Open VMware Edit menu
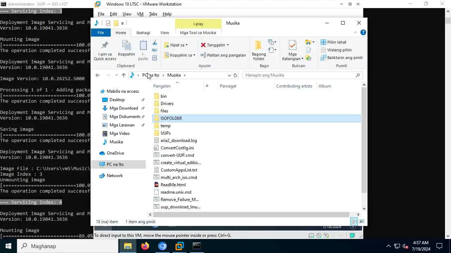The height and width of the screenshot is (253, 451). point(113,14)
